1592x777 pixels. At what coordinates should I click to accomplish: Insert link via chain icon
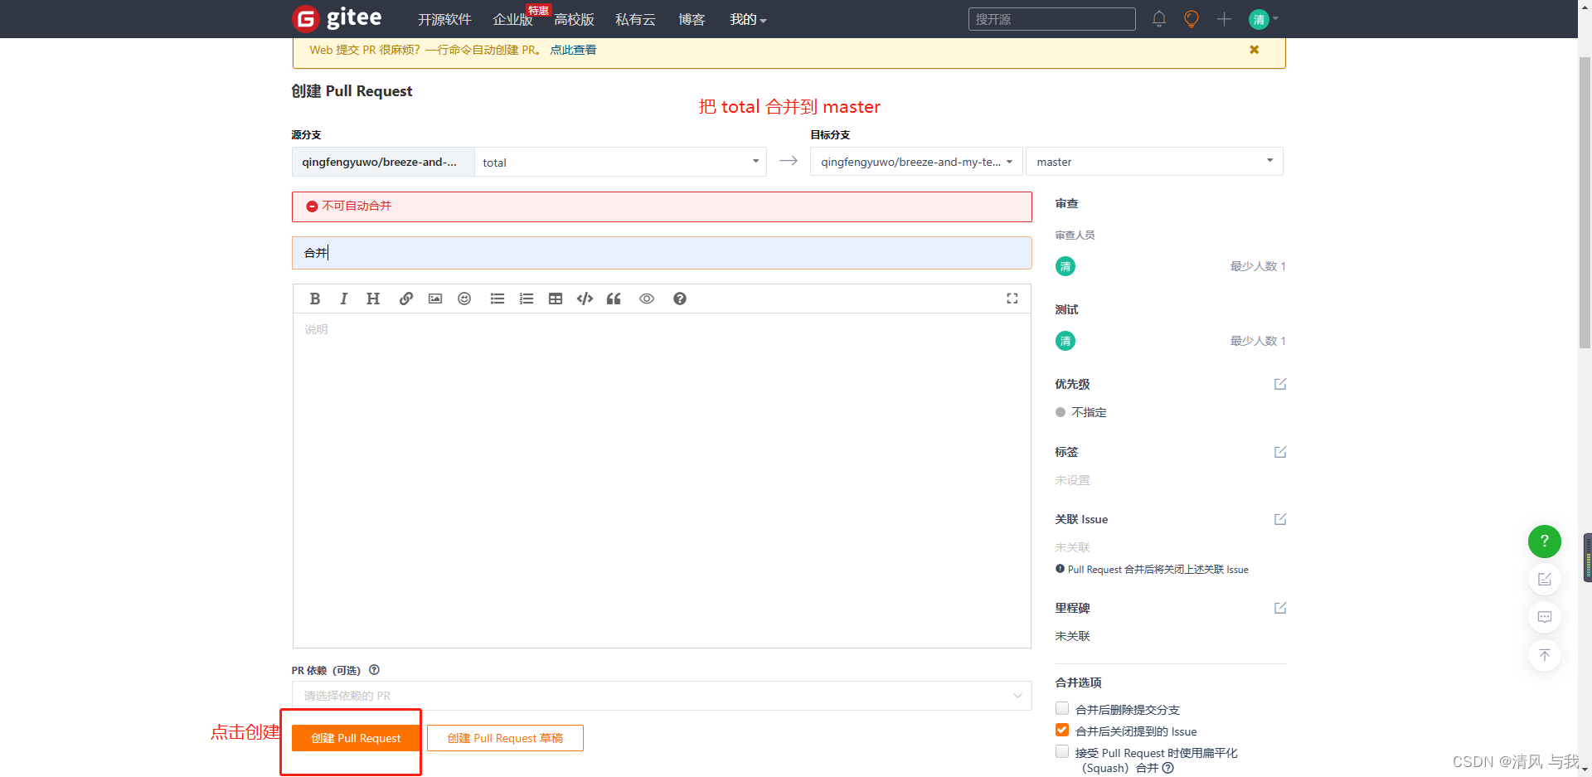pos(405,299)
